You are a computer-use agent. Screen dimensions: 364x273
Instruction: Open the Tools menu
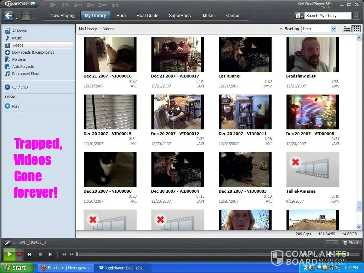tap(103, 5)
